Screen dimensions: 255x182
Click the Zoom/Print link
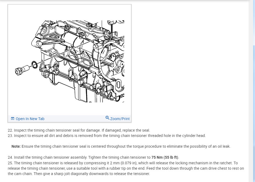click(x=120, y=119)
